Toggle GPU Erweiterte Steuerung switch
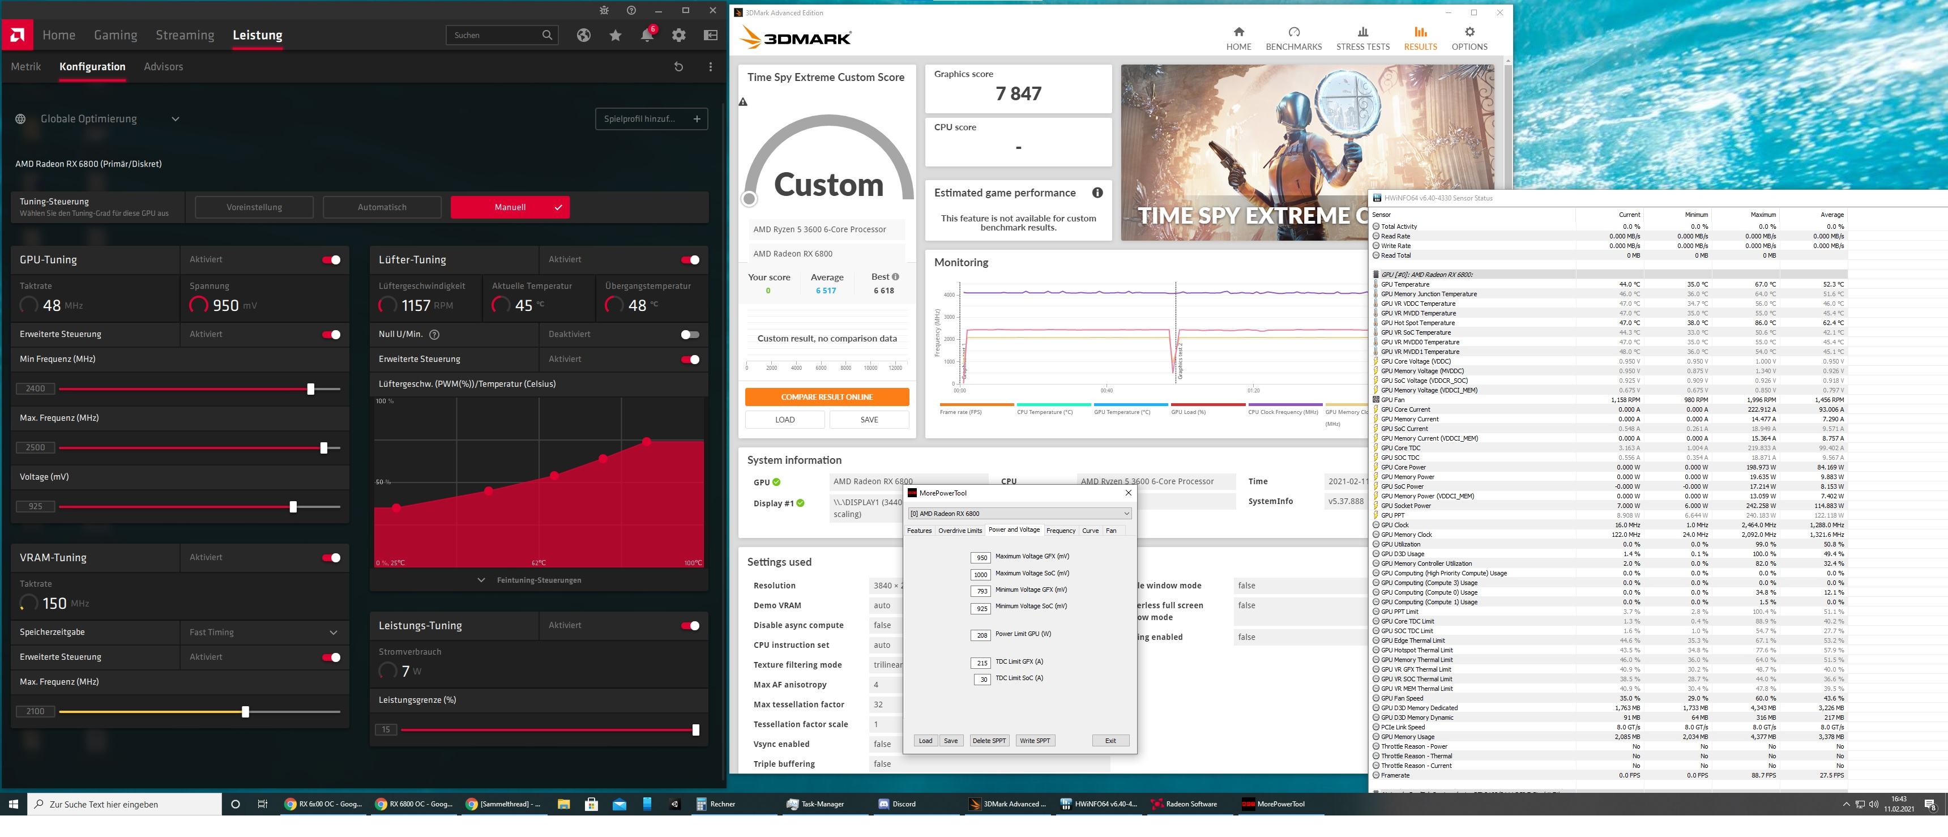Screen dimensions: 1948x837 [331, 334]
